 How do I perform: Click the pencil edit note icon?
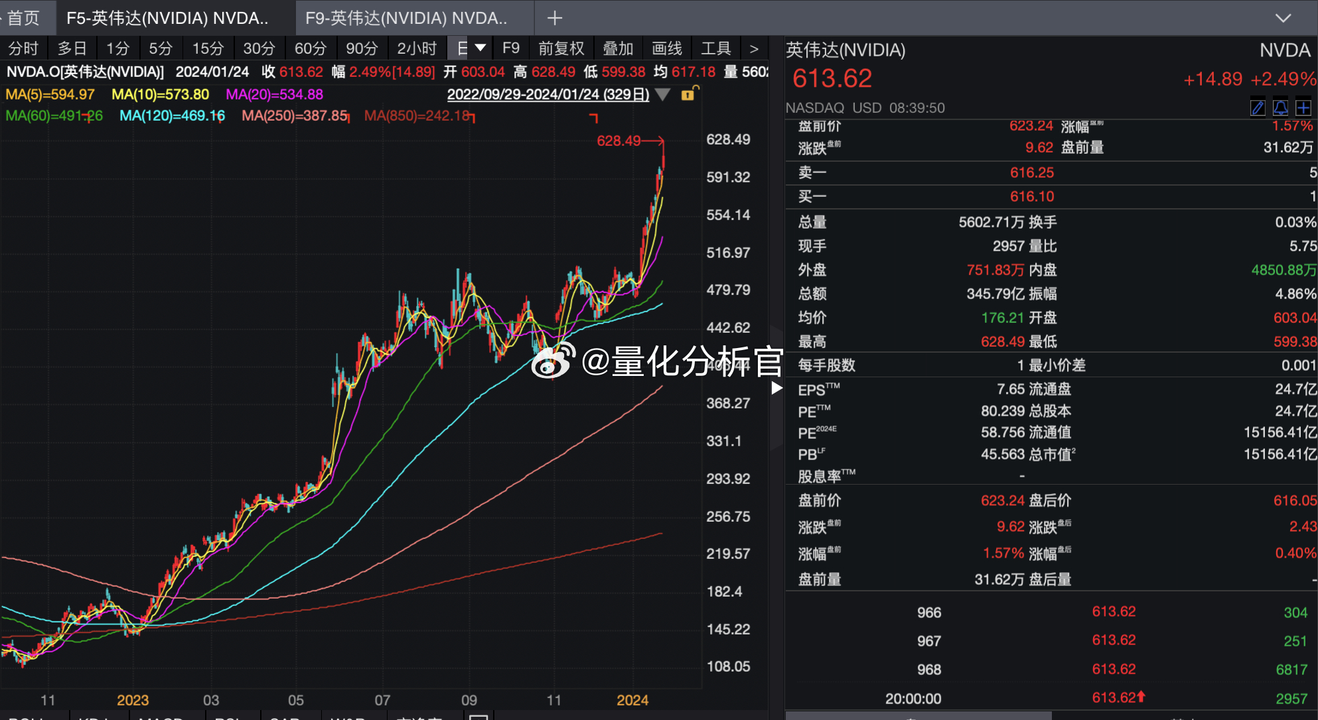coord(1258,107)
